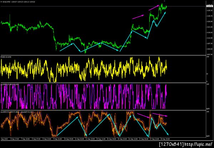Viewport: 214px width, 148px height.
Task: Click the '4 Sep 17:00' time axis label
Action: 15,139
